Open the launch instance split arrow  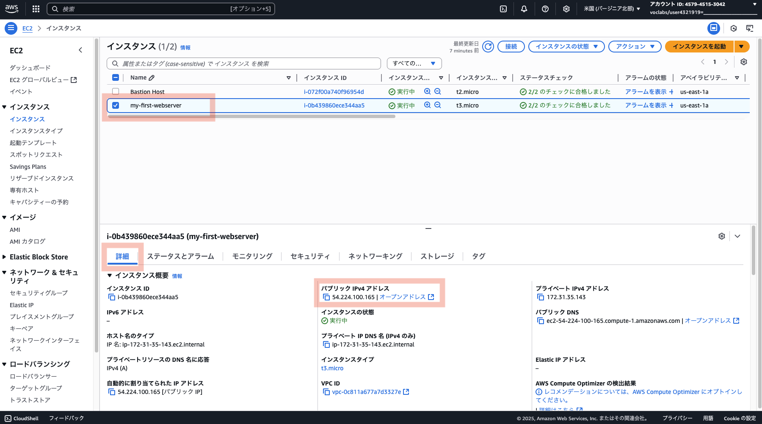point(742,47)
